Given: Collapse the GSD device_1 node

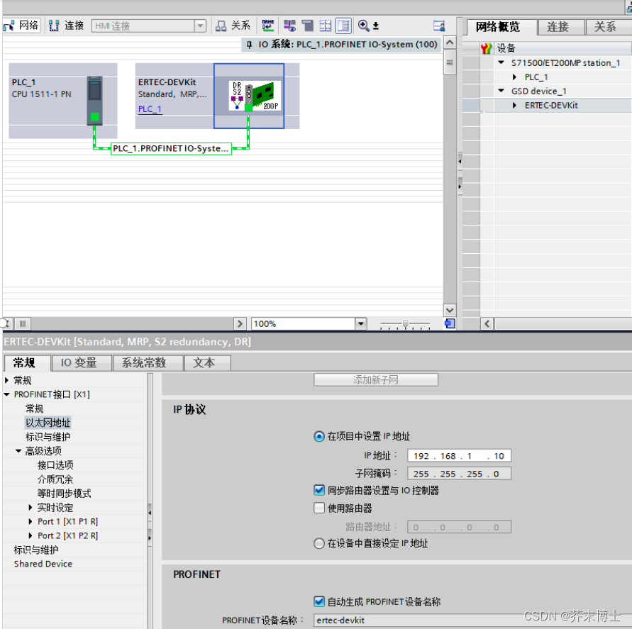Looking at the screenshot, I should pos(501,91).
